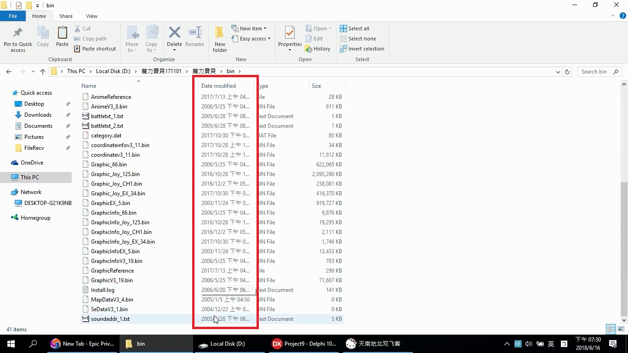Click Select all in ribbon
The height and width of the screenshot is (353, 628).
point(354,28)
